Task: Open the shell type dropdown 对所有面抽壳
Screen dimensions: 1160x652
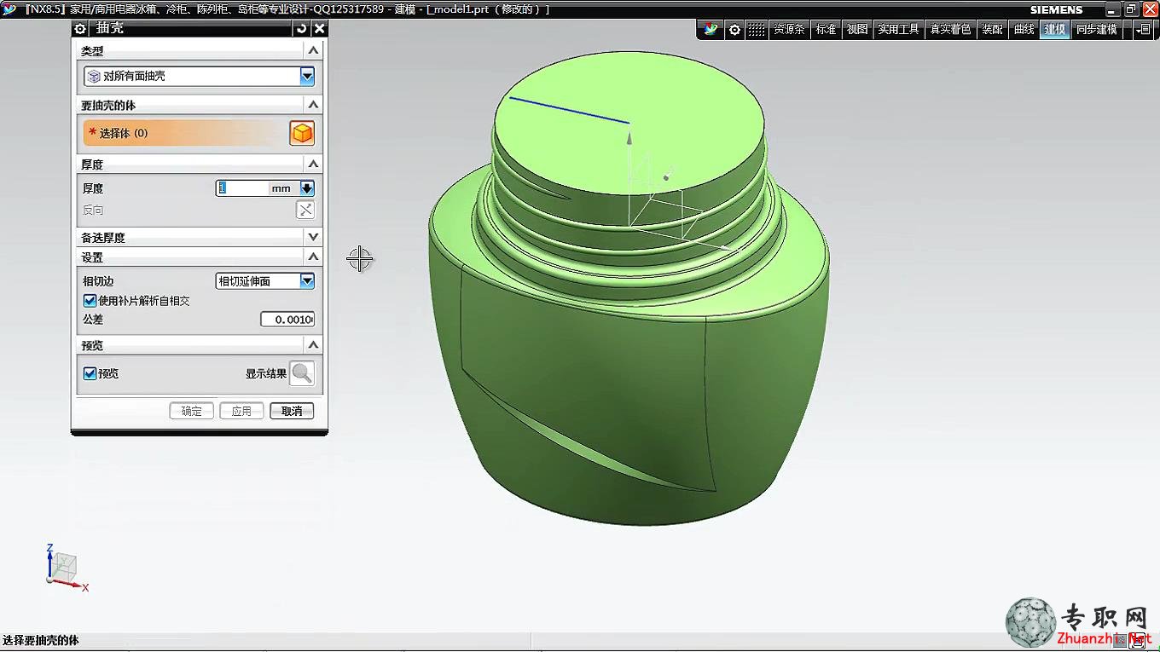Action: pos(200,76)
